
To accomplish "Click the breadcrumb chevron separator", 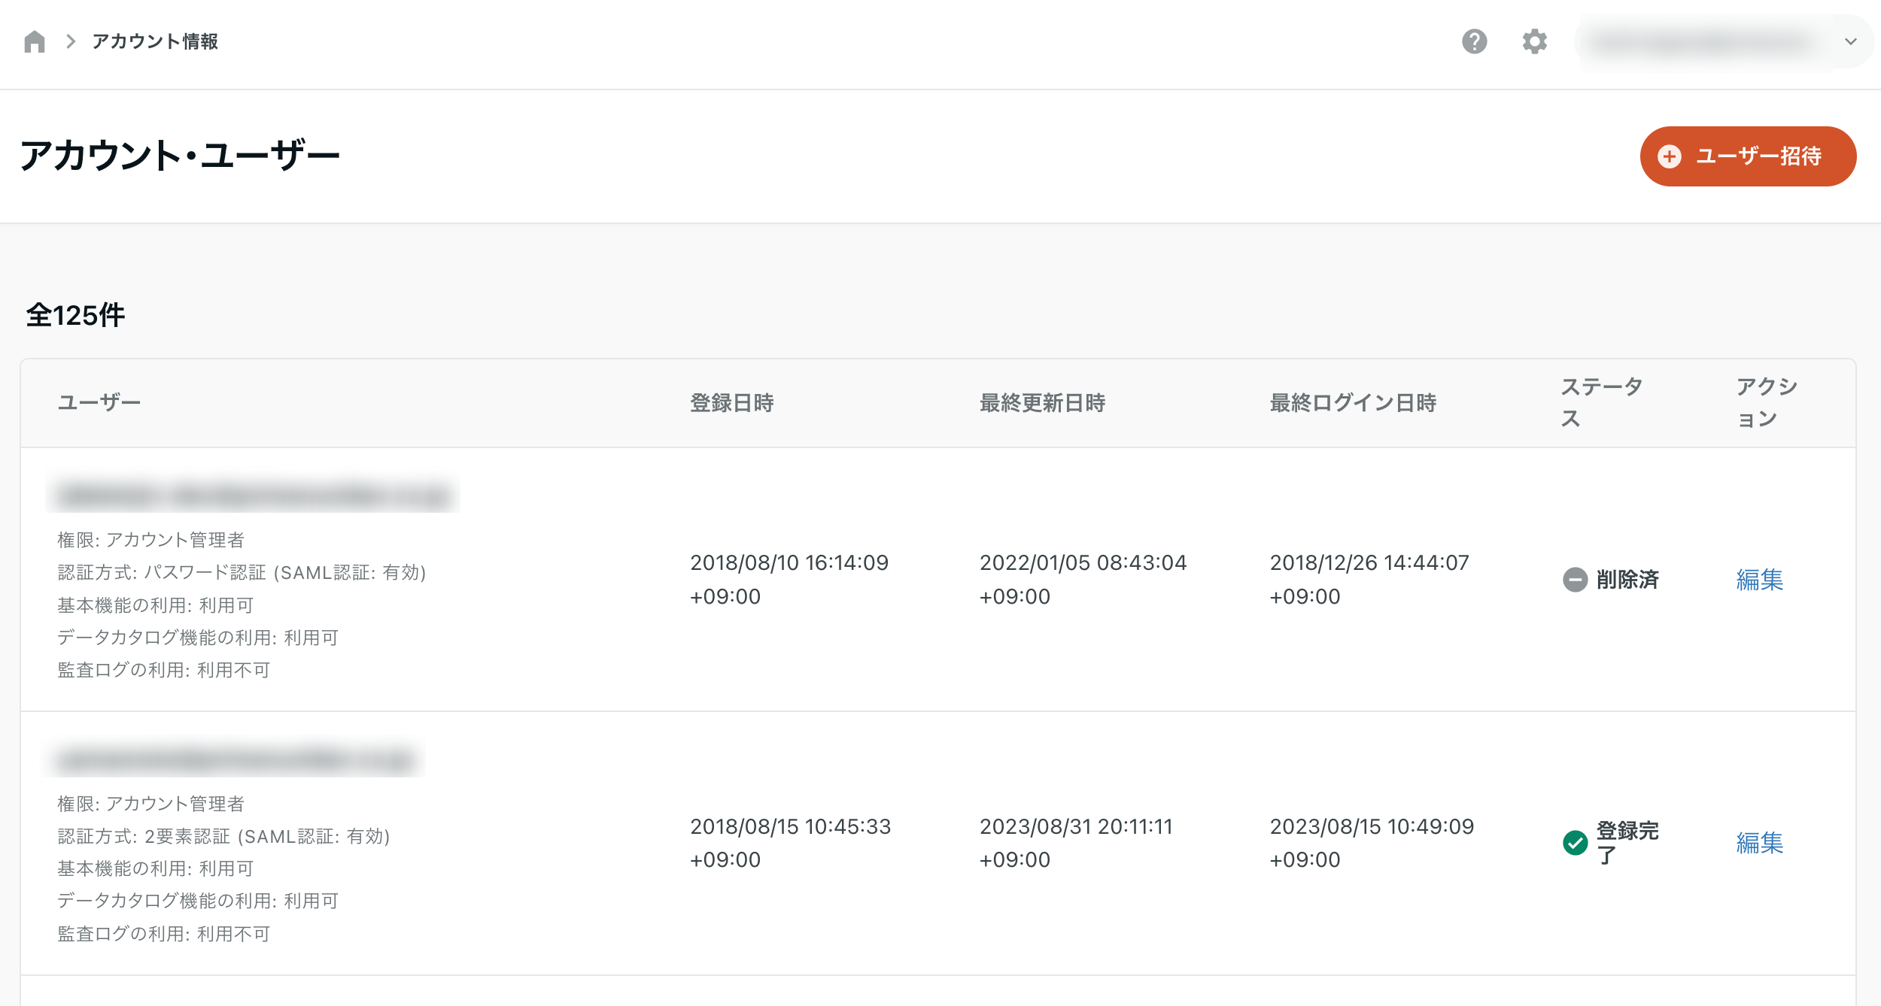I will tap(71, 41).
